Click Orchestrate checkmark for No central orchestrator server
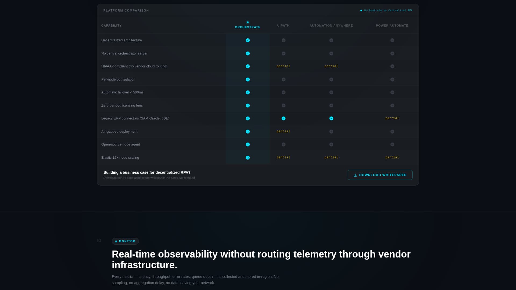The image size is (516, 290). 248,53
